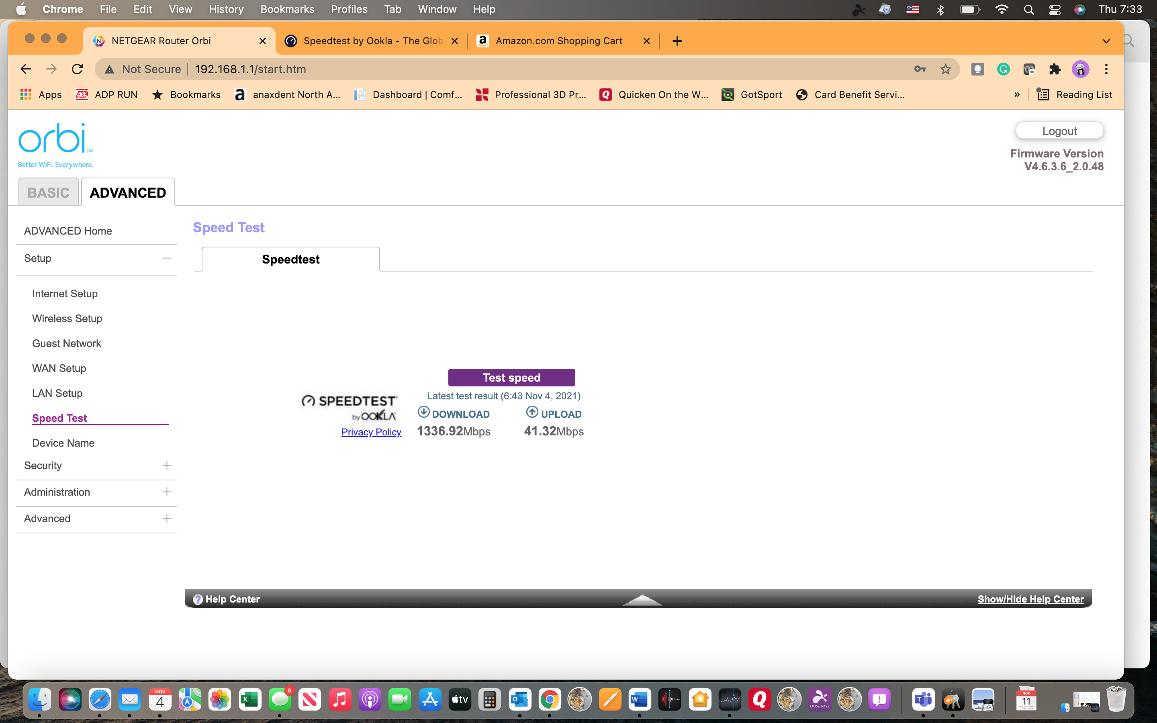Click the address bar URL field
Screen dimensions: 1157x723
coord(526,69)
